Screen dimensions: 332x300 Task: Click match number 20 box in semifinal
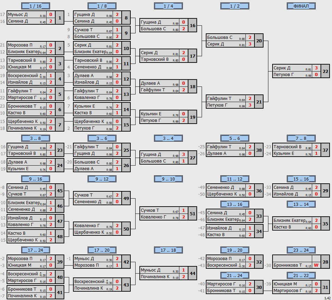tap(259, 41)
